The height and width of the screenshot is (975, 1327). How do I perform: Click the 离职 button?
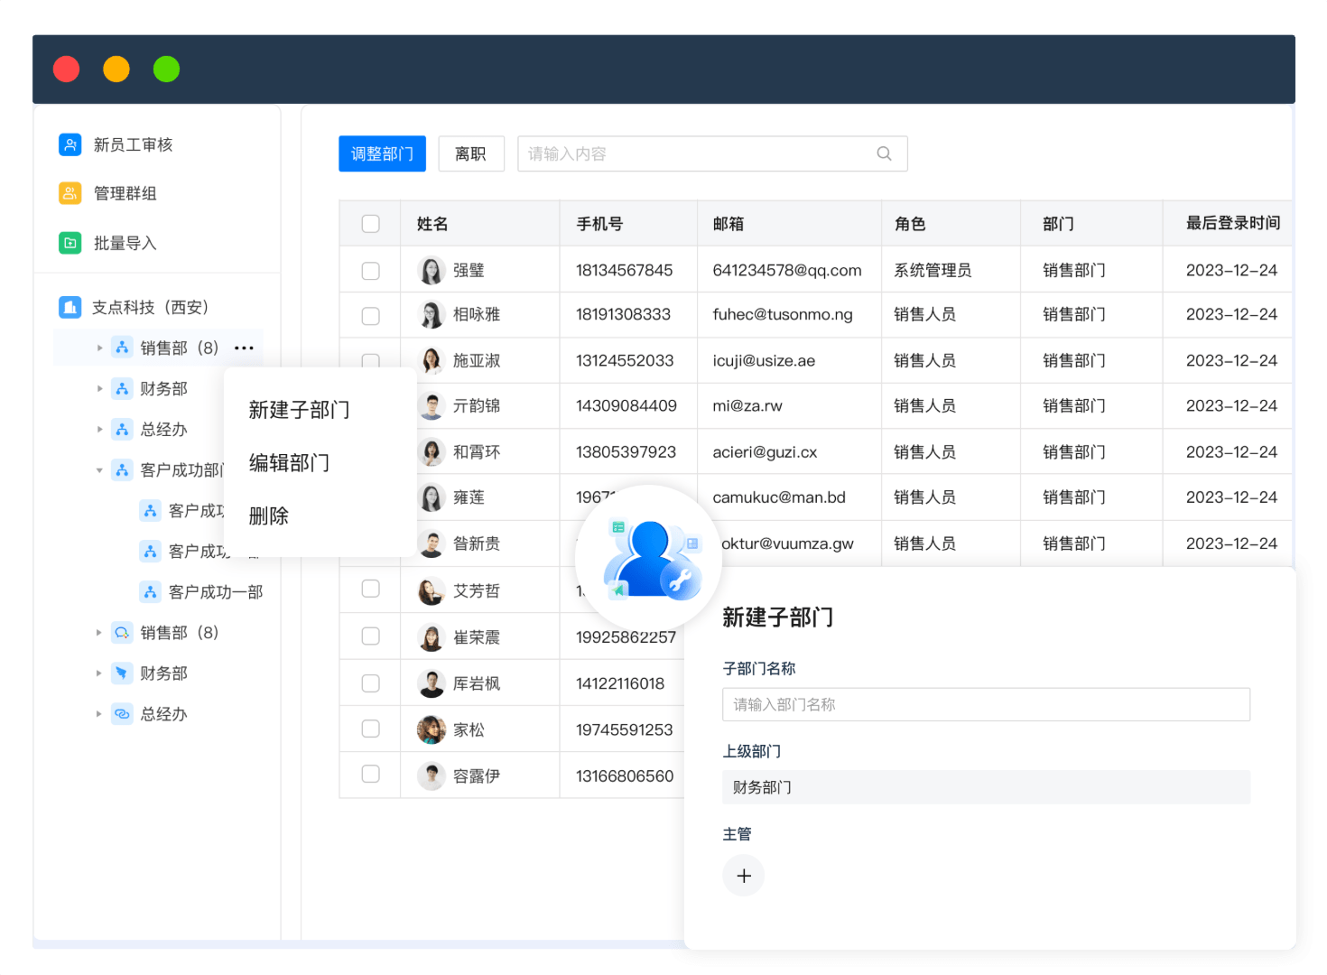(x=470, y=153)
